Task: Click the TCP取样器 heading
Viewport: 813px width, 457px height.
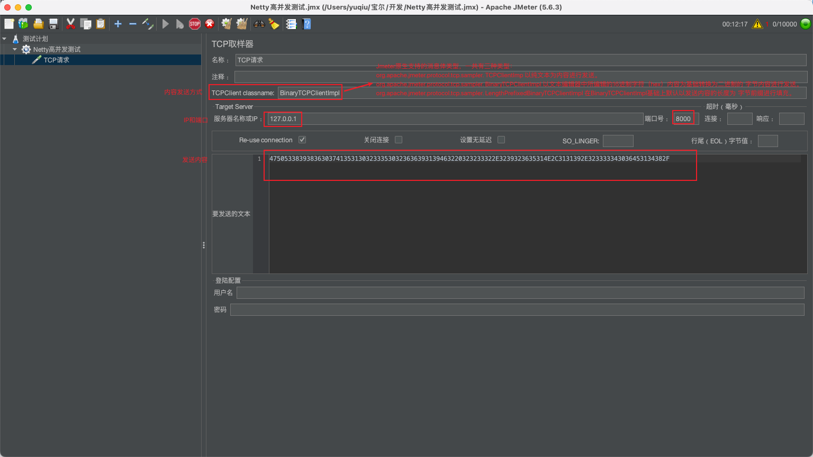Action: (232, 44)
